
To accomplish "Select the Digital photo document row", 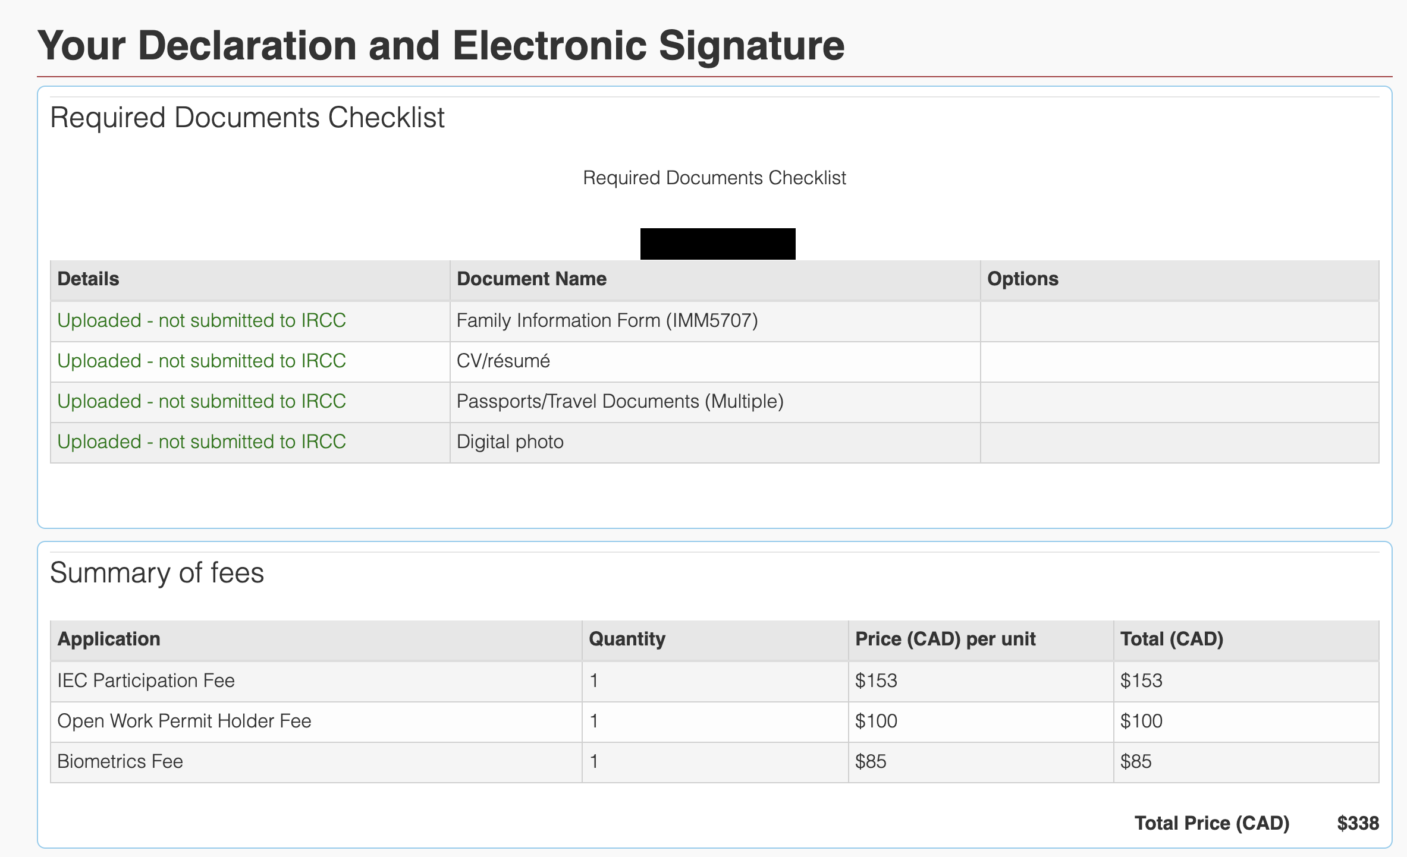I will 715,442.
